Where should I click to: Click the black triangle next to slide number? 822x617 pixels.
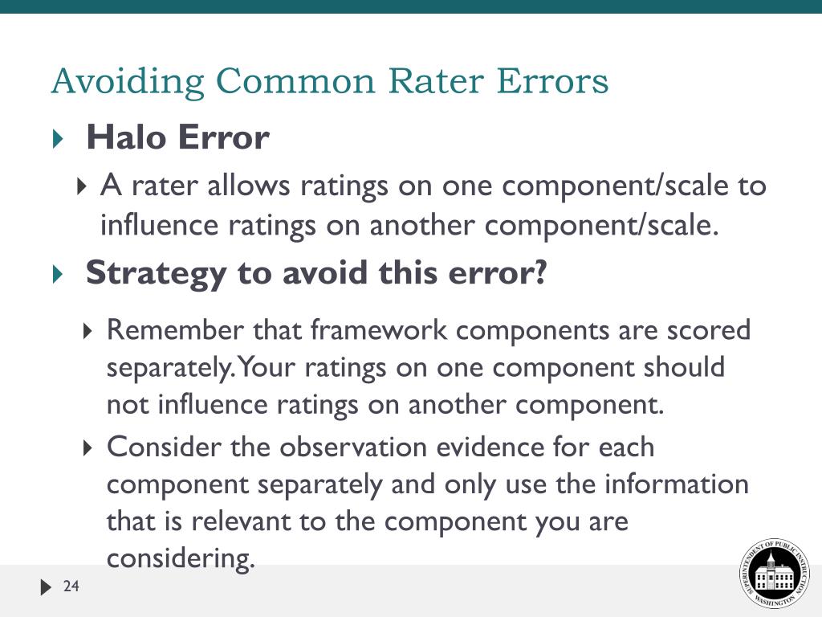[45, 587]
